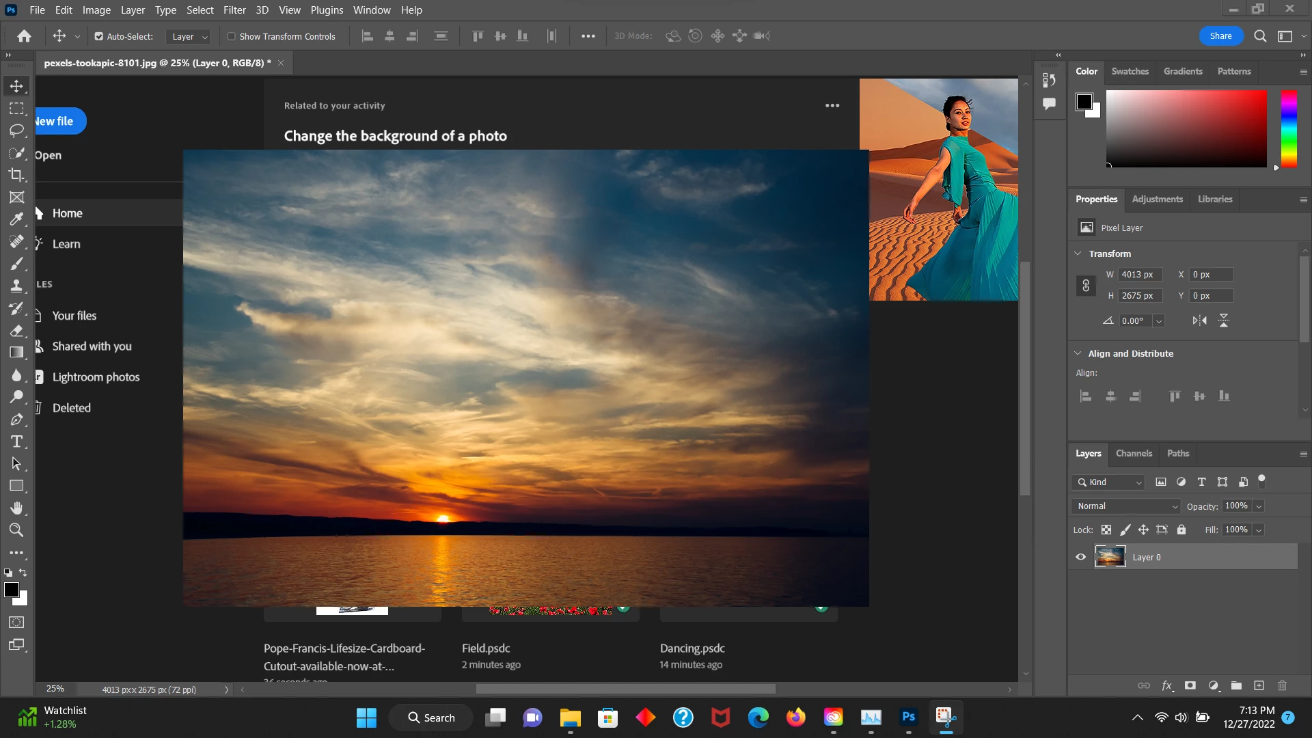Open the Auto-Select Layer dropdown
Image resolution: width=1312 pixels, height=738 pixels.
[x=189, y=37]
